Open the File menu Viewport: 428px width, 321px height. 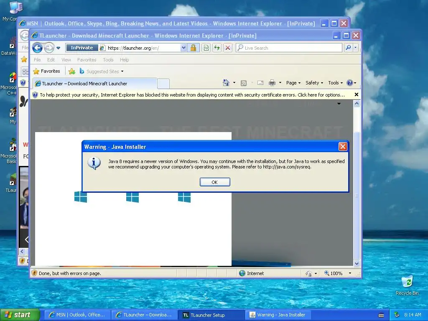tap(37, 60)
